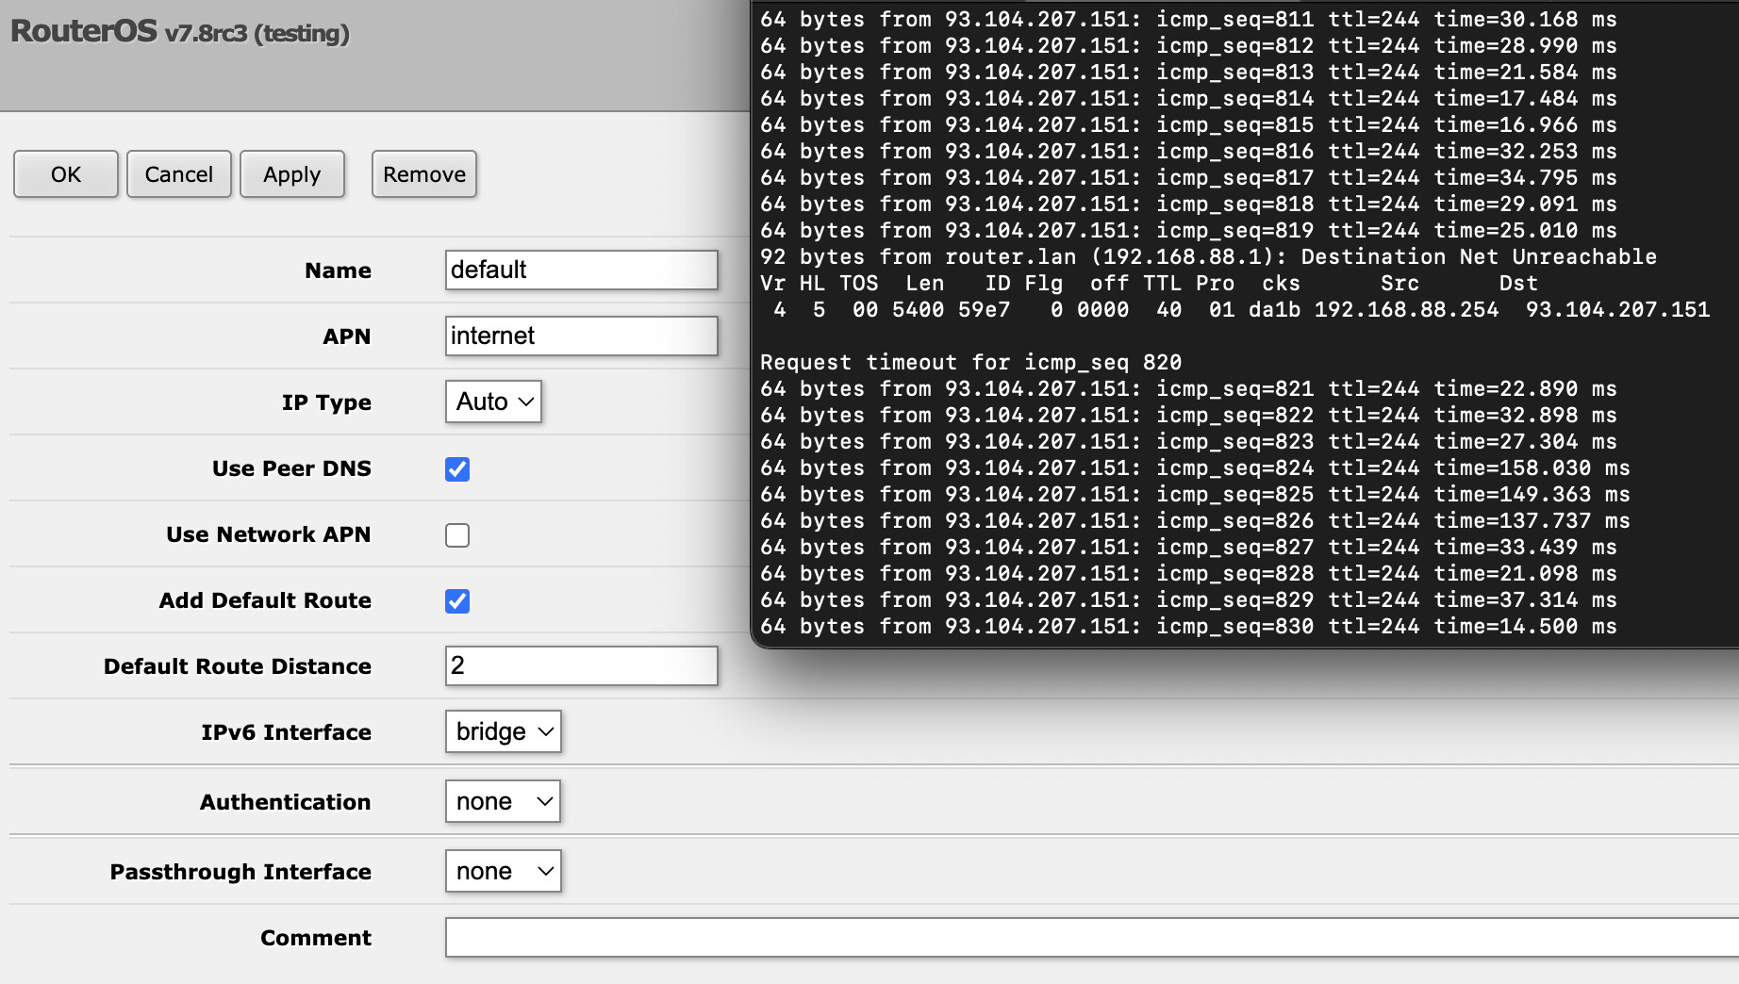Enable the Use Network APN option
This screenshot has width=1739, height=984.
[x=457, y=534]
